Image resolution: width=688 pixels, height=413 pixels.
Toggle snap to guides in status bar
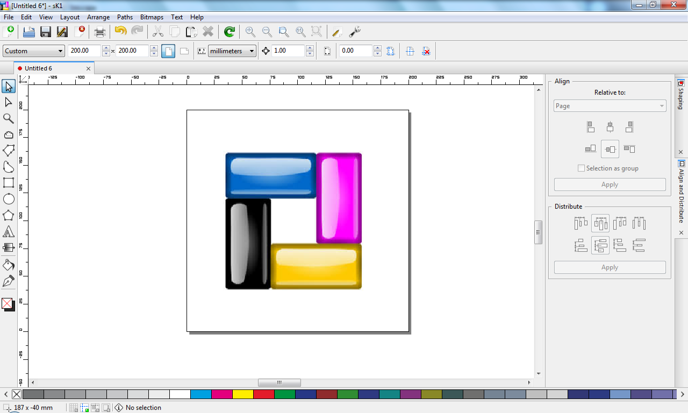84,408
